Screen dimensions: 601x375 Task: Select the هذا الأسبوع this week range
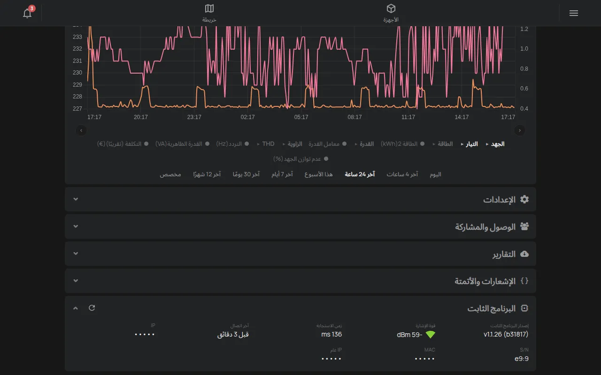coord(318,174)
